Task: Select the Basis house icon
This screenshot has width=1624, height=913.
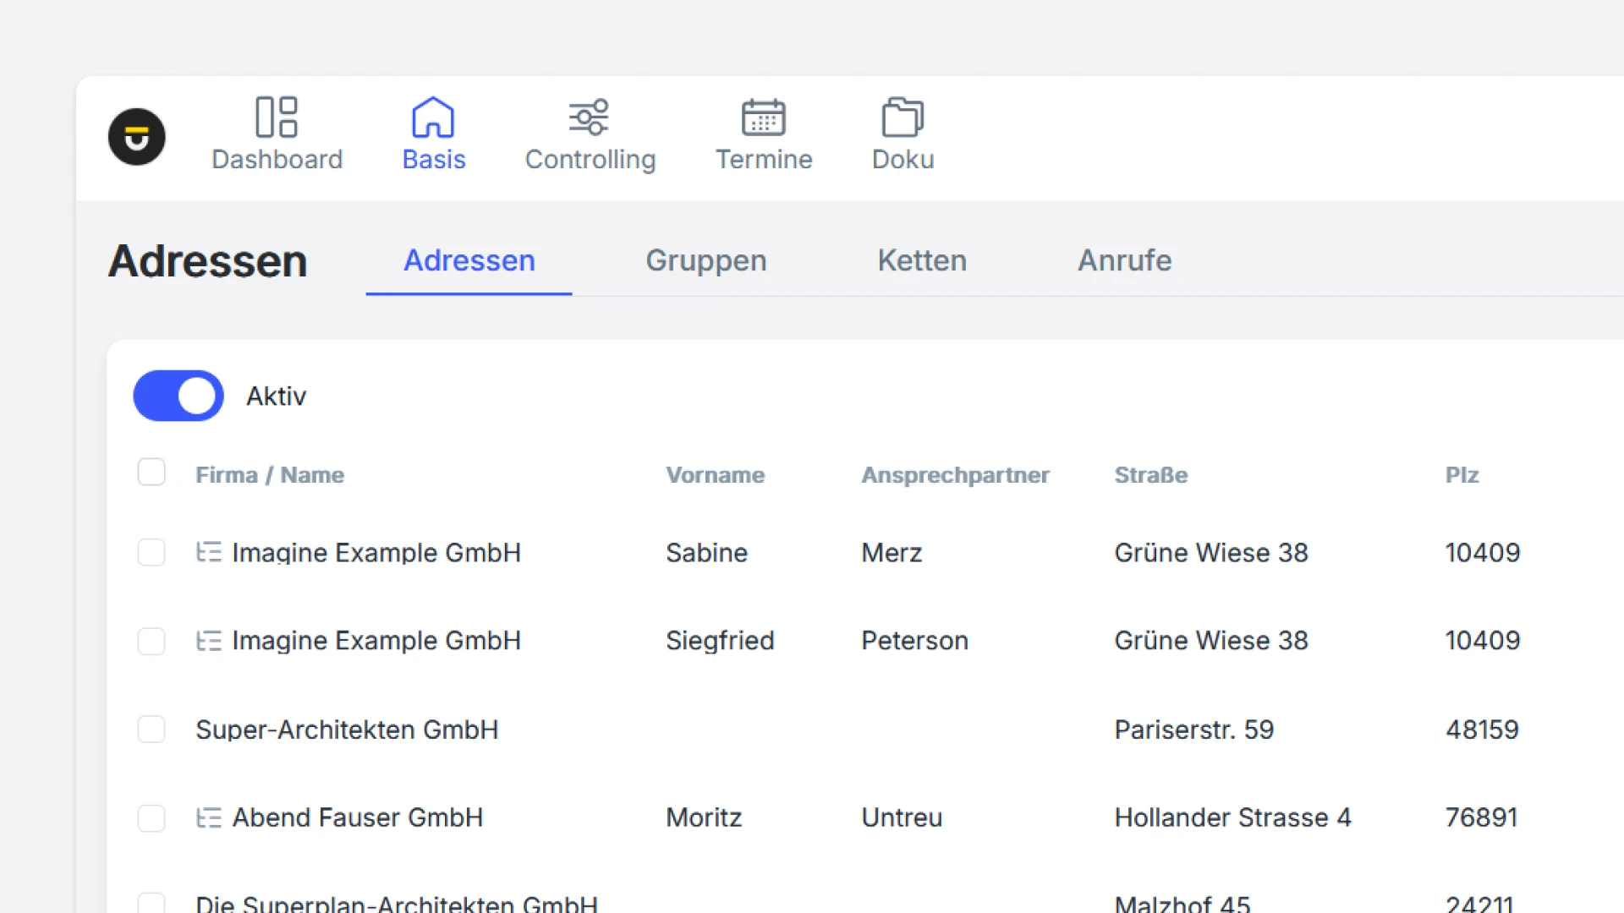Action: (x=433, y=117)
